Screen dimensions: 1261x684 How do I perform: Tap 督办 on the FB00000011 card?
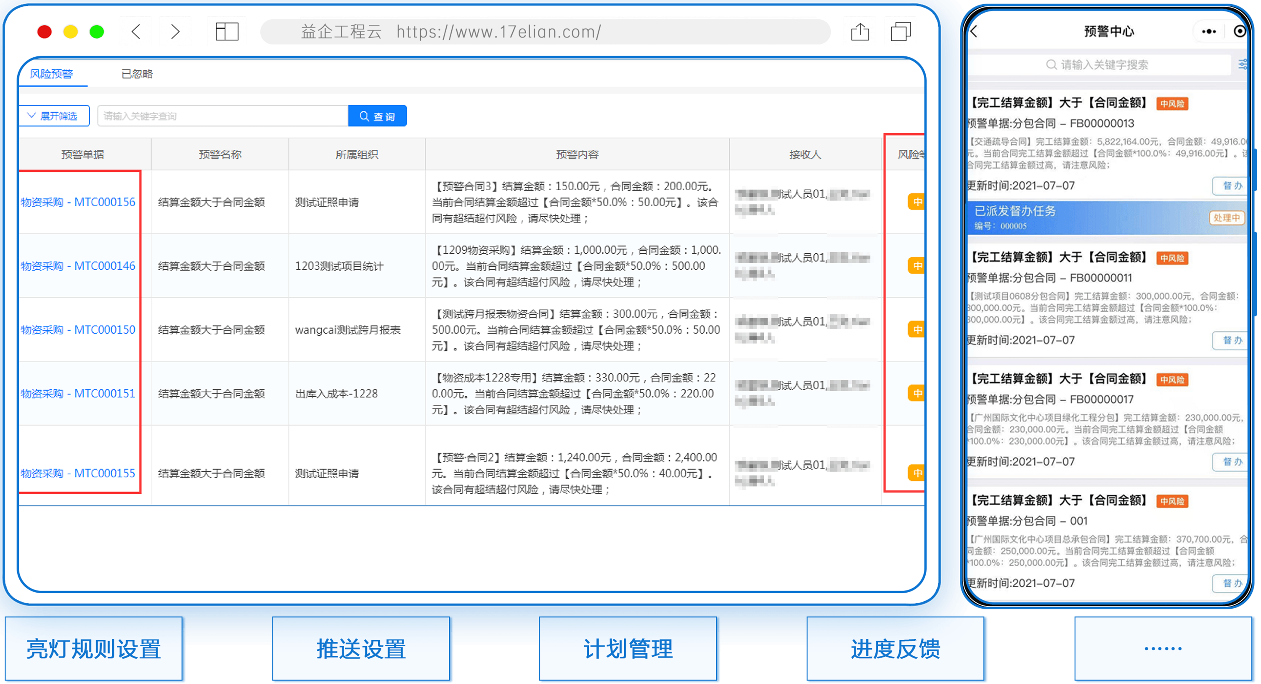pyautogui.click(x=1231, y=340)
